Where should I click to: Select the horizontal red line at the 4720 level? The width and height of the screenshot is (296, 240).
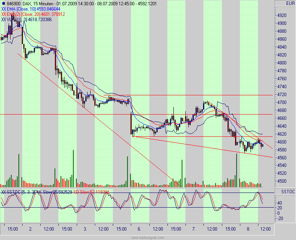pos(188,95)
